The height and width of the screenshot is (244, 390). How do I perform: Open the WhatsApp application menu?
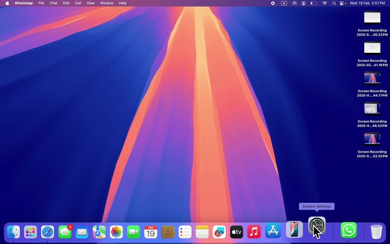click(x=23, y=3)
